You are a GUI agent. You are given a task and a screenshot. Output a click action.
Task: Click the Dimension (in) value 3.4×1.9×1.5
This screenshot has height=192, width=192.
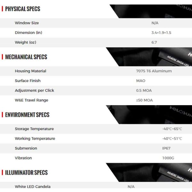pos(161,33)
